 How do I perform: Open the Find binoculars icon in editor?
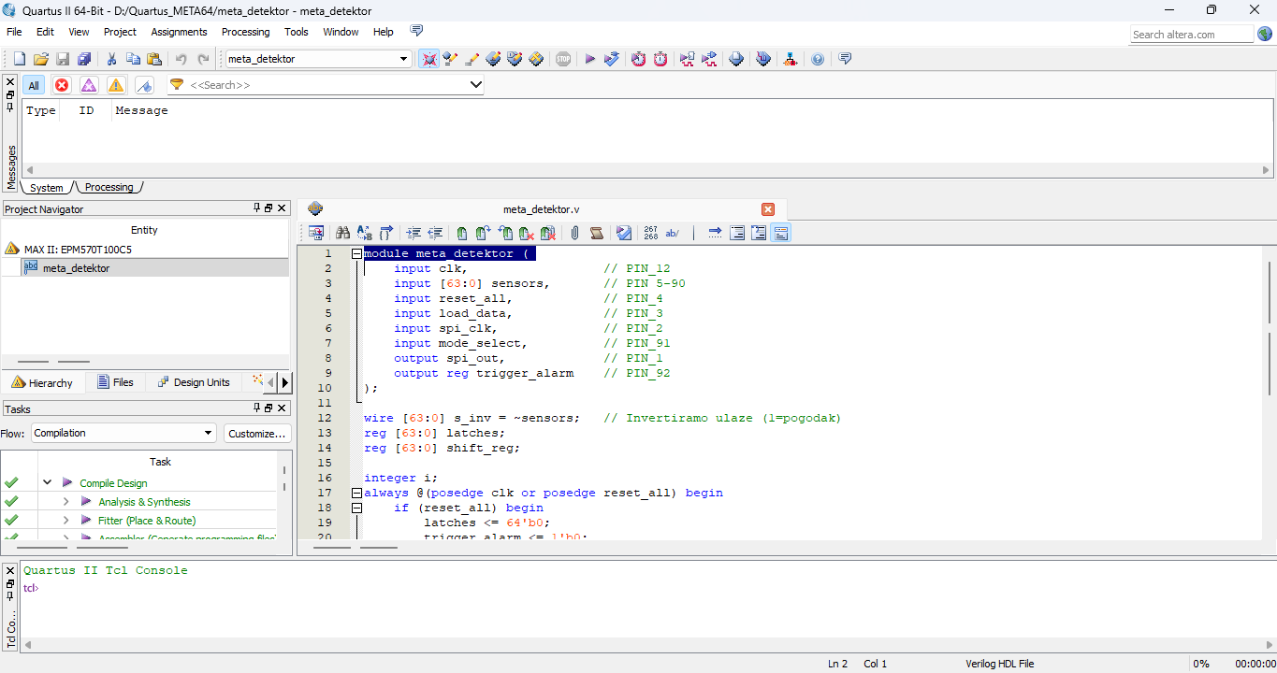tap(342, 233)
